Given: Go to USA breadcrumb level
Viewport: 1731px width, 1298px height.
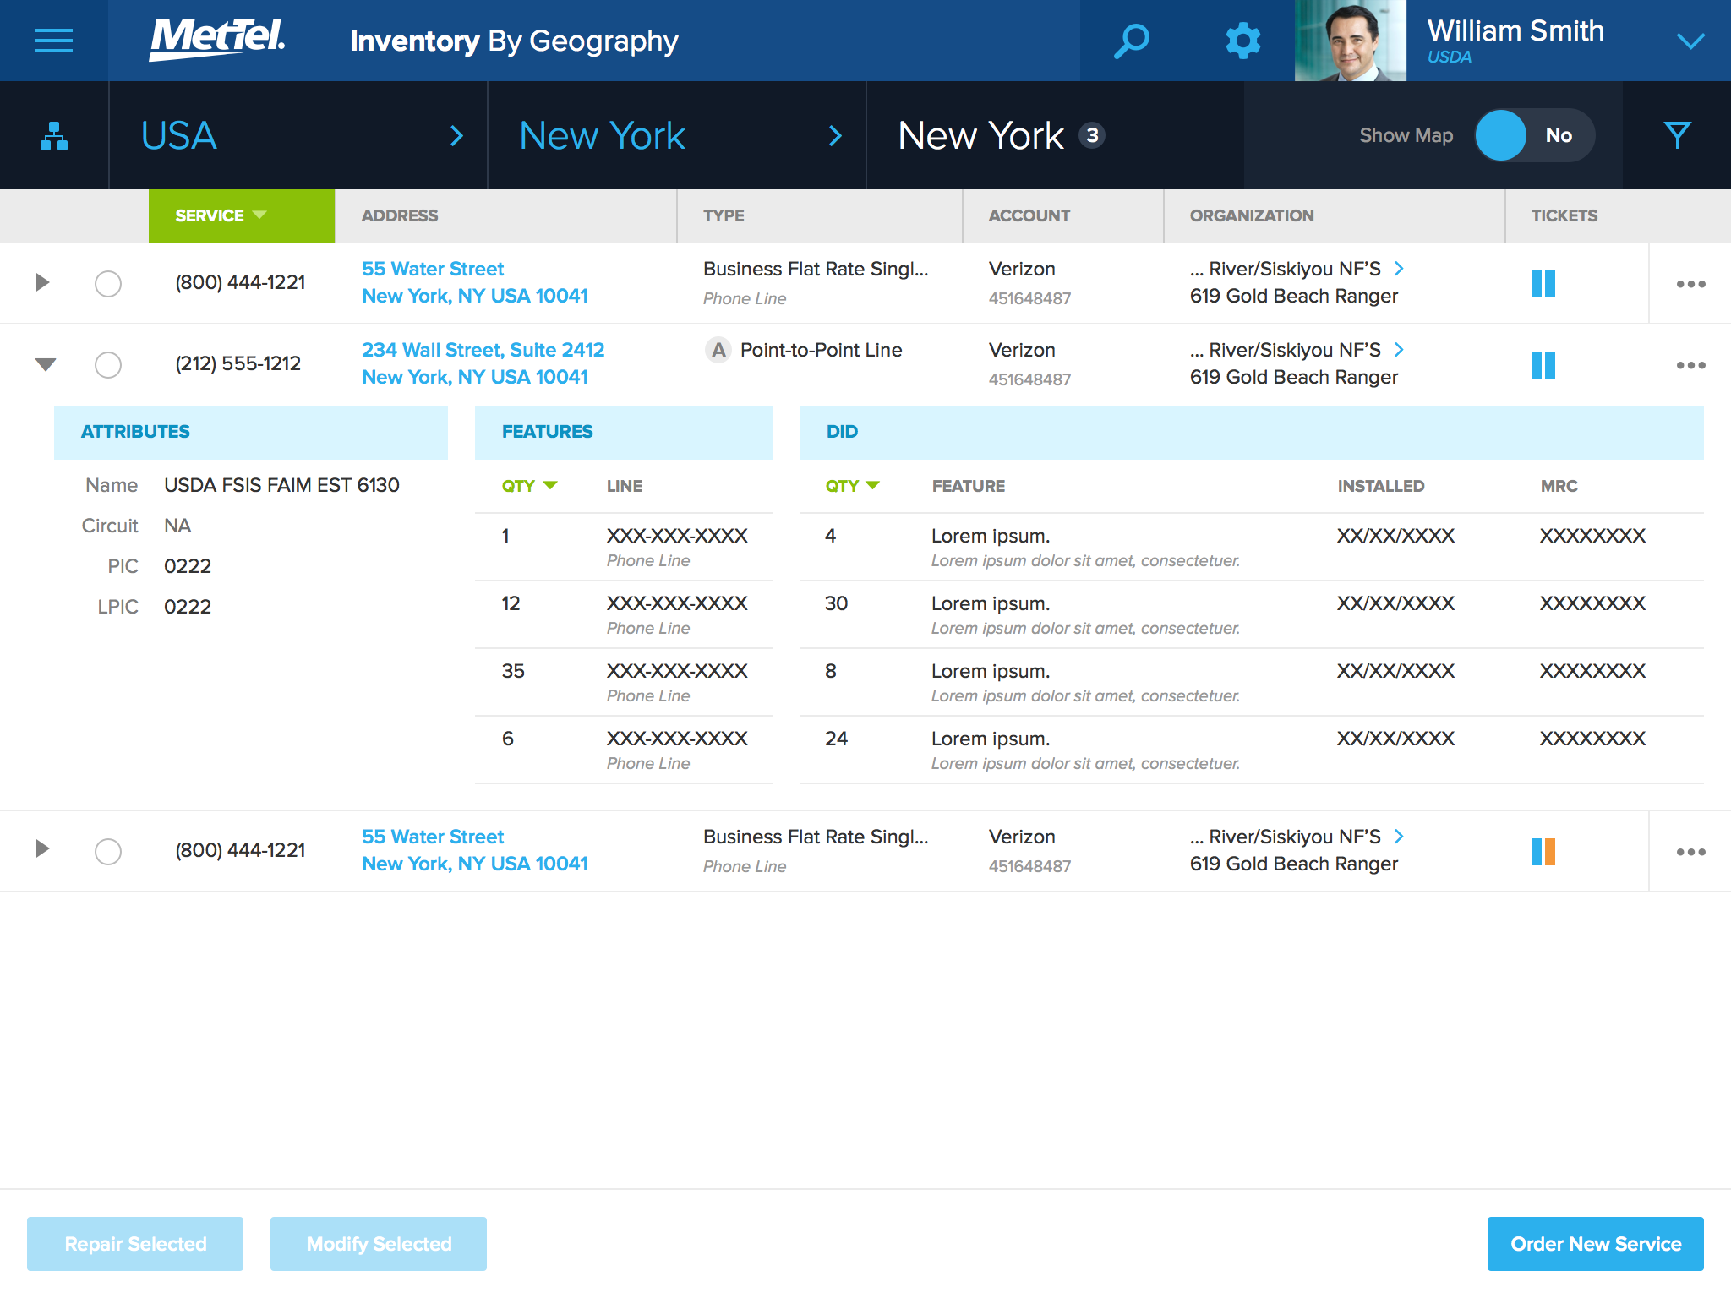Looking at the screenshot, I should click(179, 135).
